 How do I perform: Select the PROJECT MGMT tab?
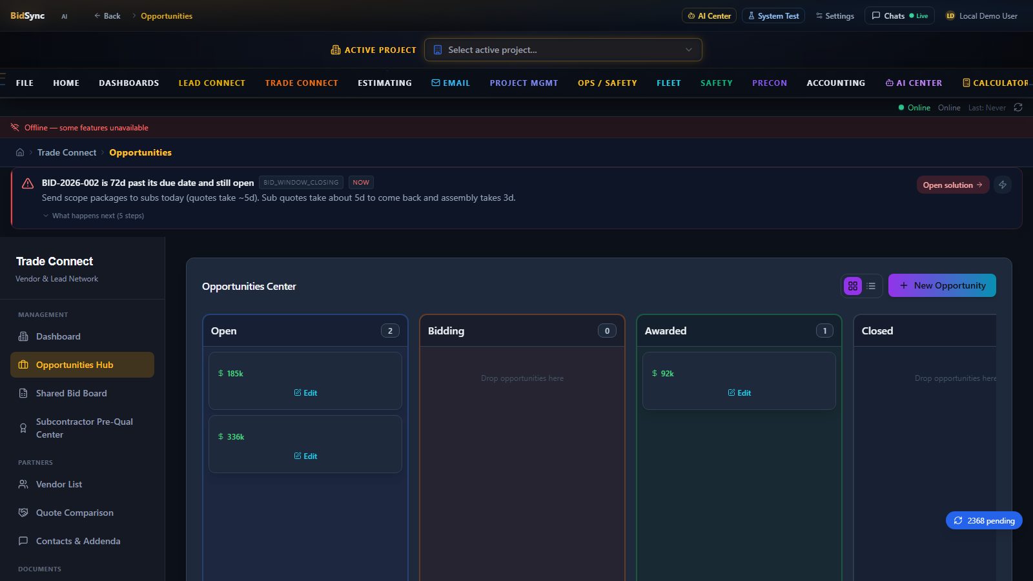click(524, 83)
